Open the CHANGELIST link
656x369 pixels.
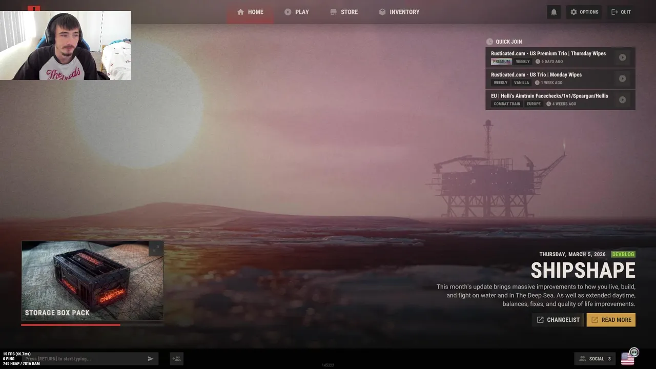coord(558,320)
